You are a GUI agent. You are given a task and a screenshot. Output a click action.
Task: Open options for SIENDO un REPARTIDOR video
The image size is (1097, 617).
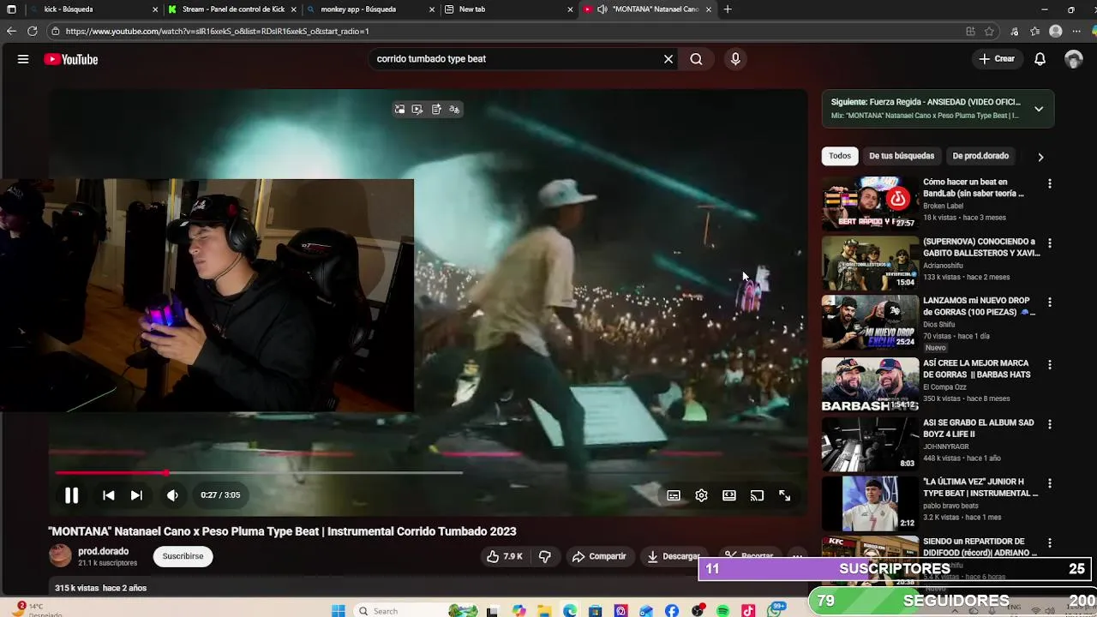[1049, 542]
